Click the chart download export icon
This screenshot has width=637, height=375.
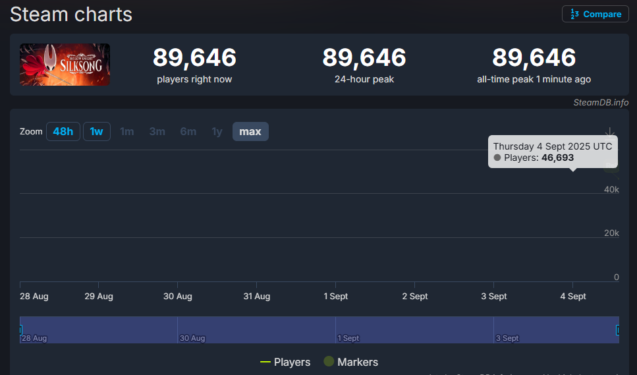click(610, 133)
